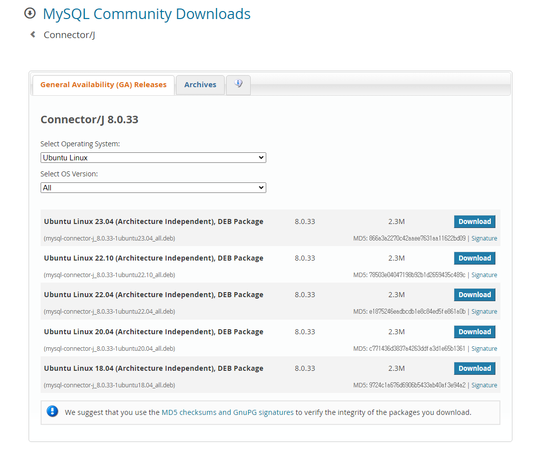Click MD5 hash 866a3a2270c42aaee7631aa11622bd09
The height and width of the screenshot is (454, 533).
pyautogui.click(x=417, y=239)
